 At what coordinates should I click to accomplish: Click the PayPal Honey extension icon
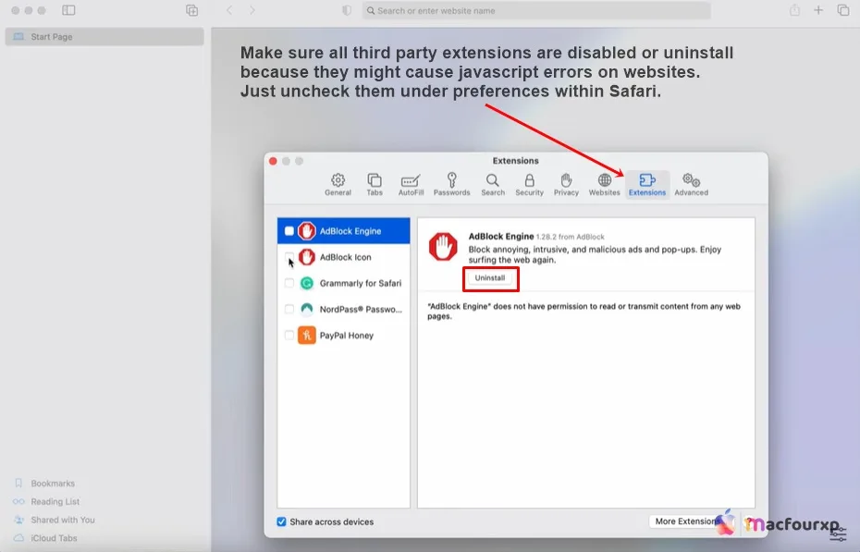point(307,335)
